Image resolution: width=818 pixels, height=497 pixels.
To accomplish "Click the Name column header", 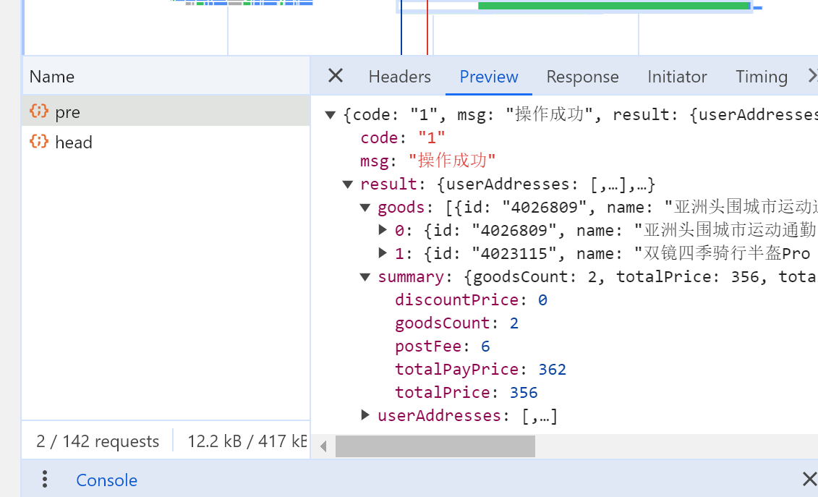I will pyautogui.click(x=166, y=76).
